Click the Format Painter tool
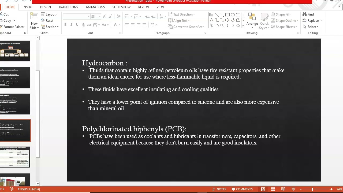 pos(12,27)
